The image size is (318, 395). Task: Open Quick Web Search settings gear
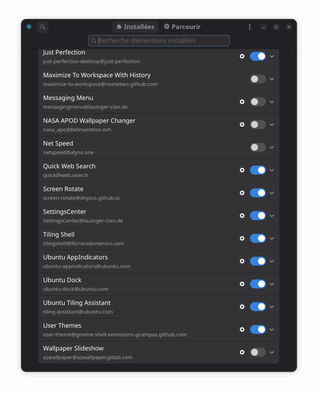click(x=242, y=170)
